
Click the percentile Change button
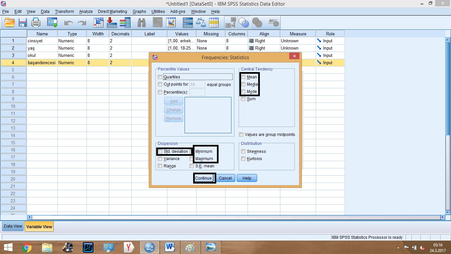pos(174,110)
